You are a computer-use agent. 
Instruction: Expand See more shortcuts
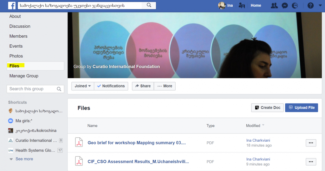pyautogui.click(x=24, y=159)
